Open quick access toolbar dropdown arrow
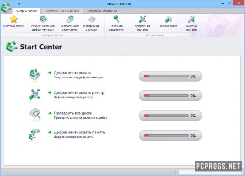Screen dimensions: 245x176 click(x=19, y=4)
